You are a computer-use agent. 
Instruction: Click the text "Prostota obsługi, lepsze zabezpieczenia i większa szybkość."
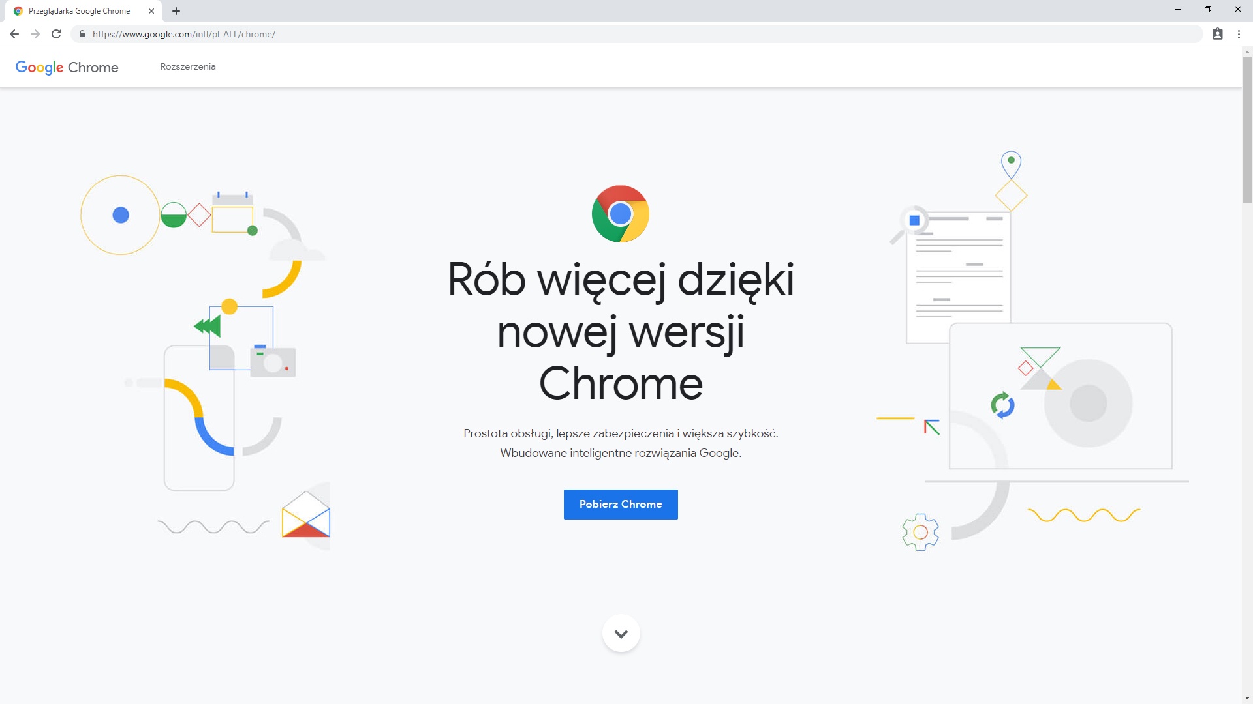coord(621,433)
